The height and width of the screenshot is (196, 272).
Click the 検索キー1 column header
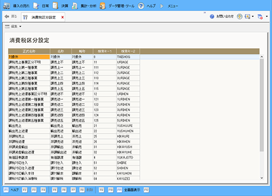[104, 51]
